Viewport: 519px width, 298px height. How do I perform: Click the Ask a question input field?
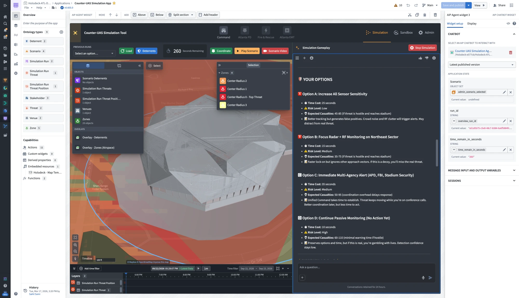click(x=366, y=267)
